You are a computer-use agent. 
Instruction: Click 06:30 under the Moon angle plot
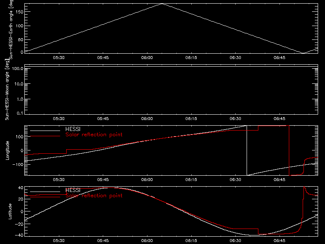(236, 118)
